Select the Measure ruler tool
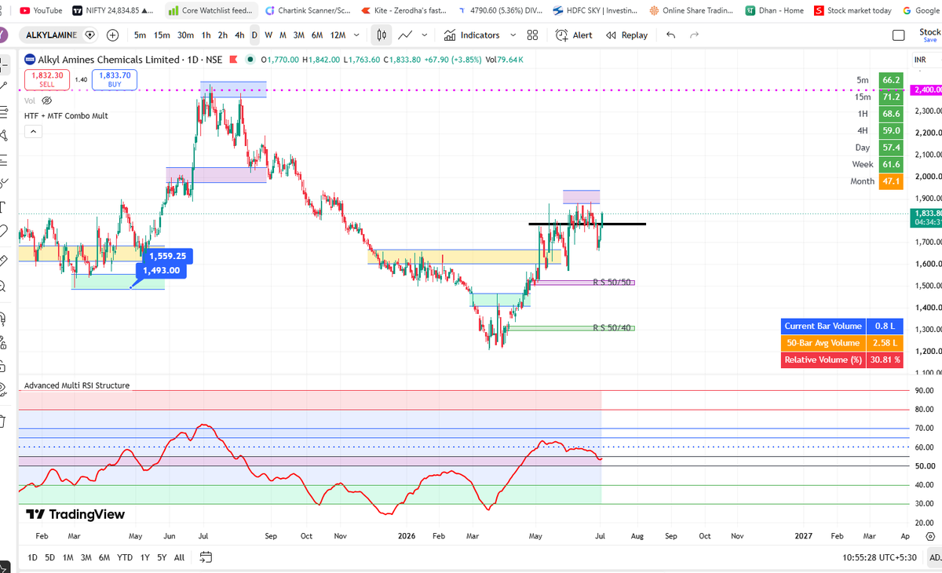The height and width of the screenshot is (573, 942). [4, 259]
